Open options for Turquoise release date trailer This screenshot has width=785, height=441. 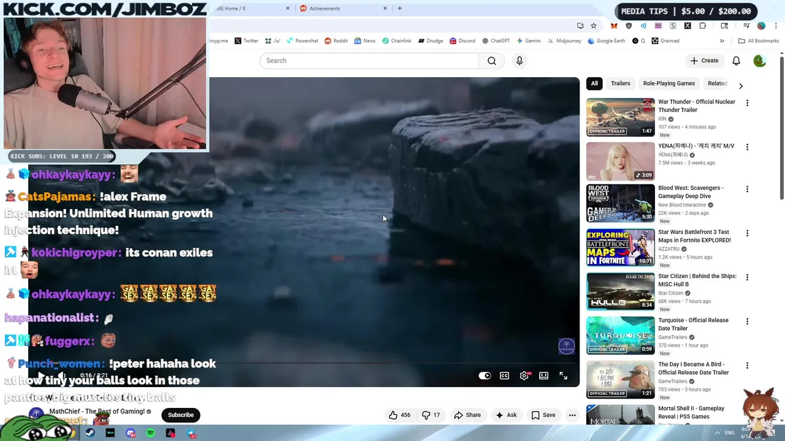(x=747, y=322)
